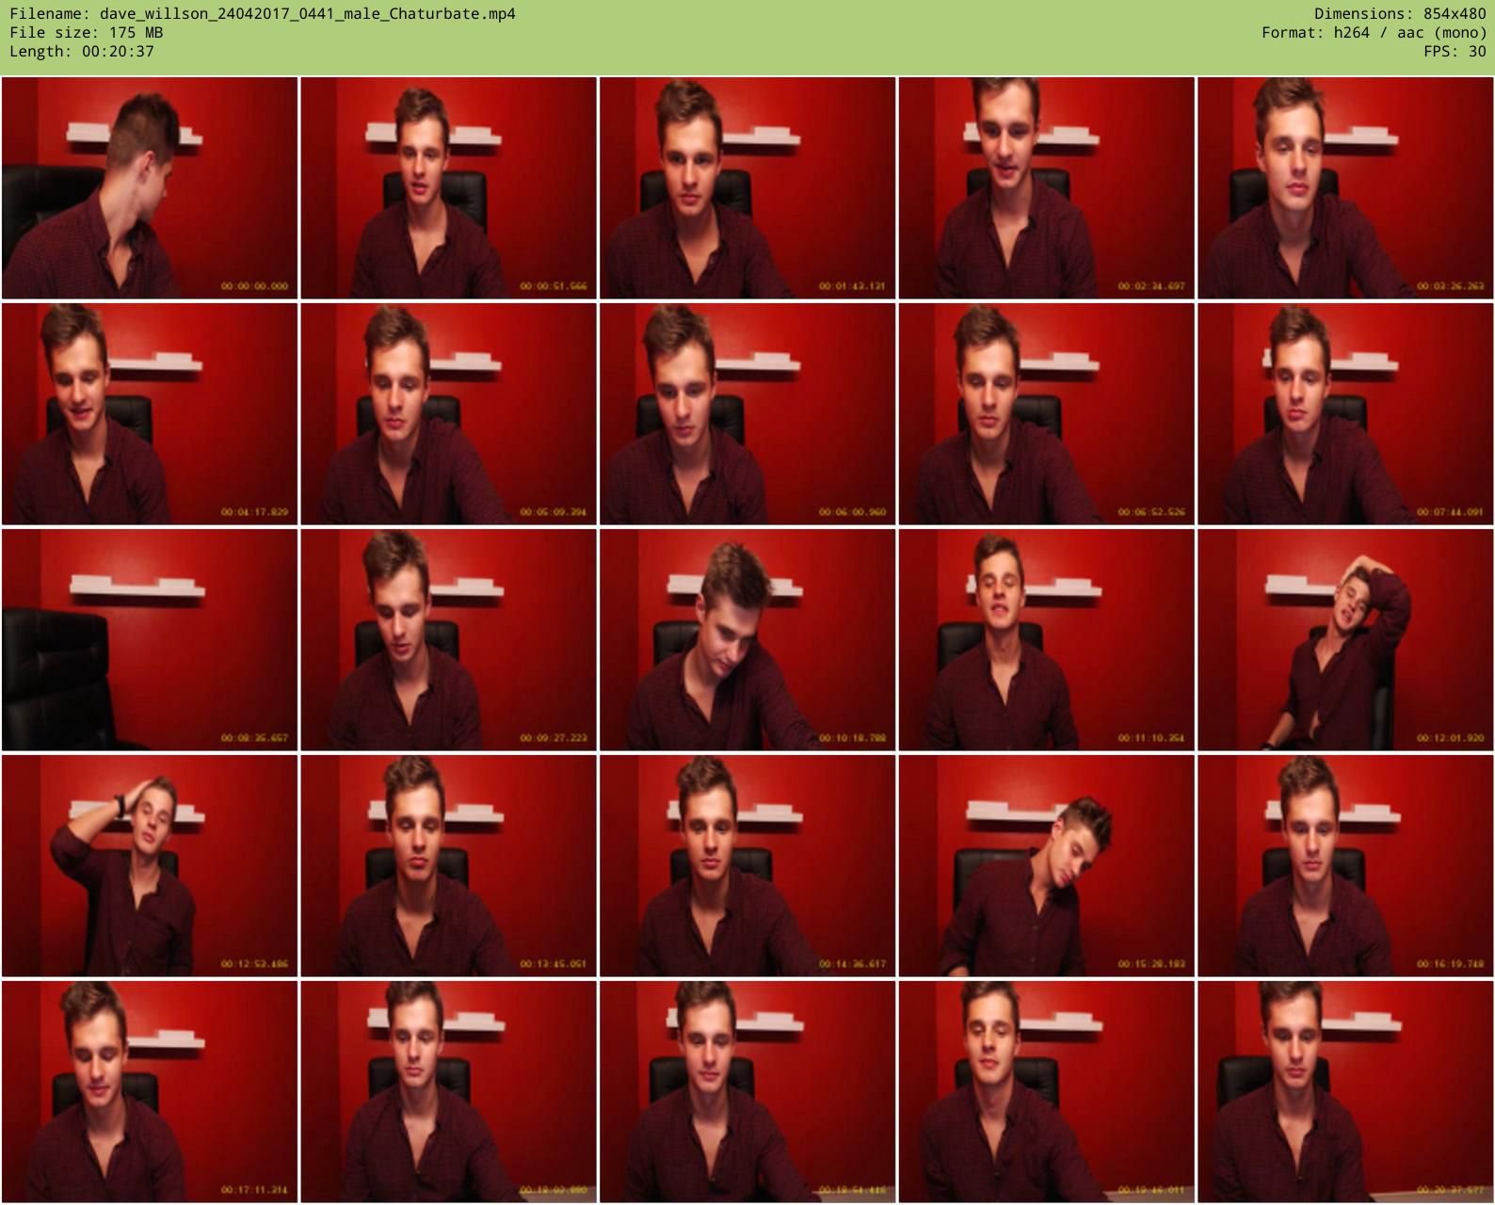Click the 'File size: 175 MB' line

click(x=86, y=33)
